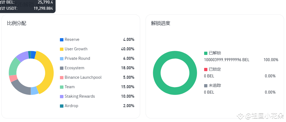This screenshot has width=286, height=122.
Task: Click the Airdrop teal legend swatch
Action: (62, 106)
